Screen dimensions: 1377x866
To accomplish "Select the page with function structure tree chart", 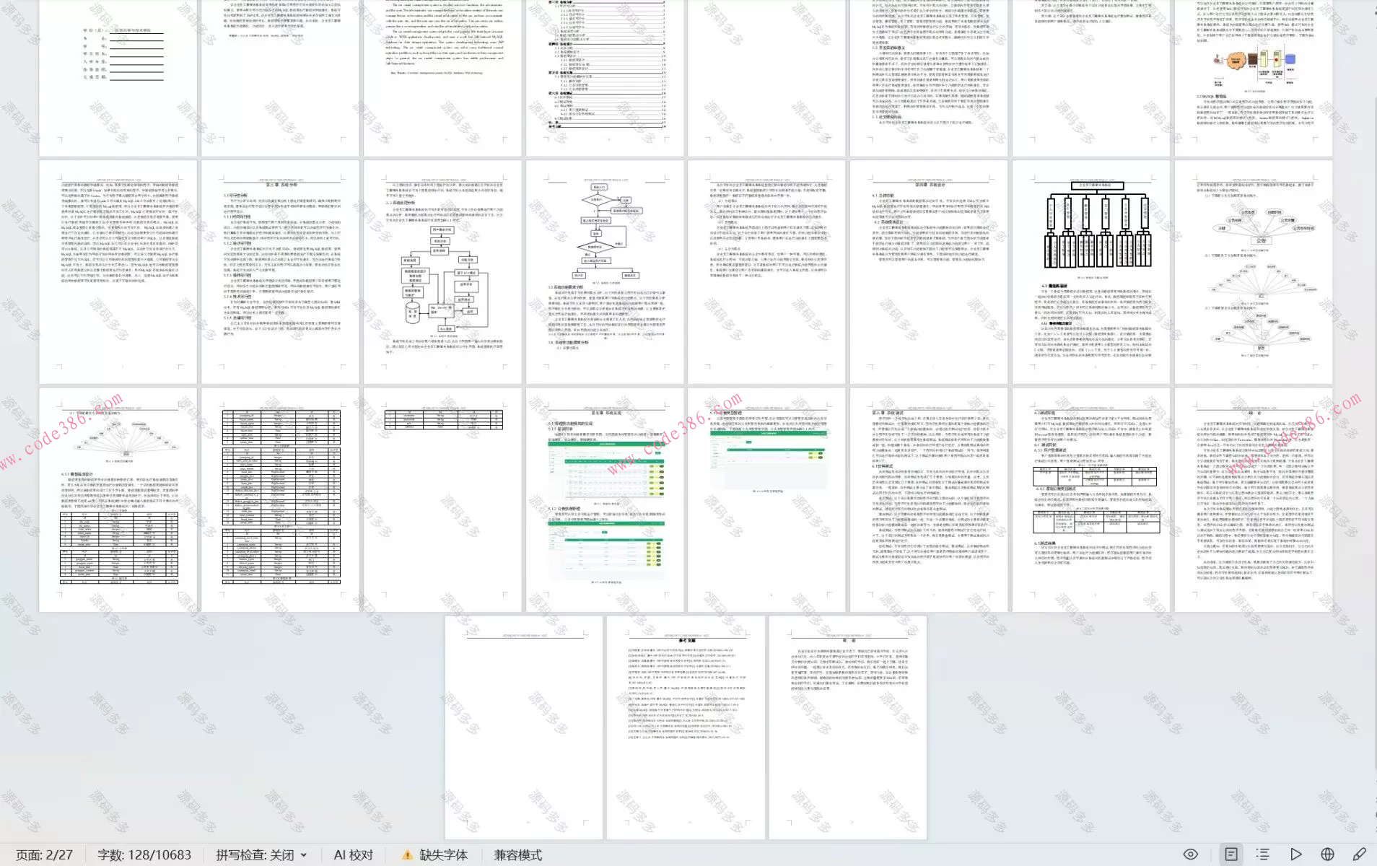I will (1091, 272).
